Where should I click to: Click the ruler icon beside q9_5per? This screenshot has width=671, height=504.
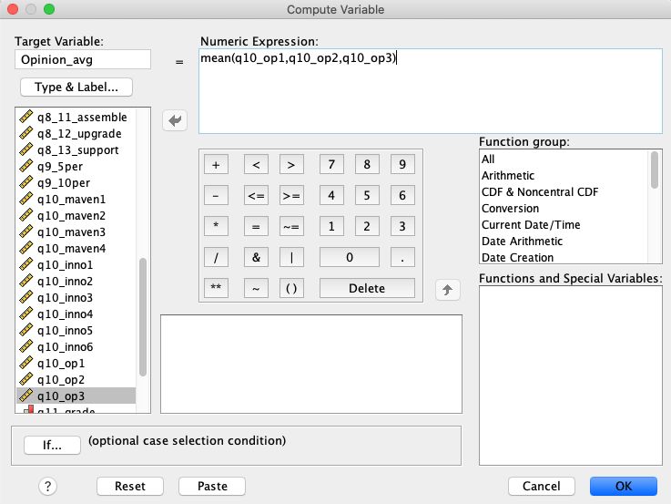(26, 166)
